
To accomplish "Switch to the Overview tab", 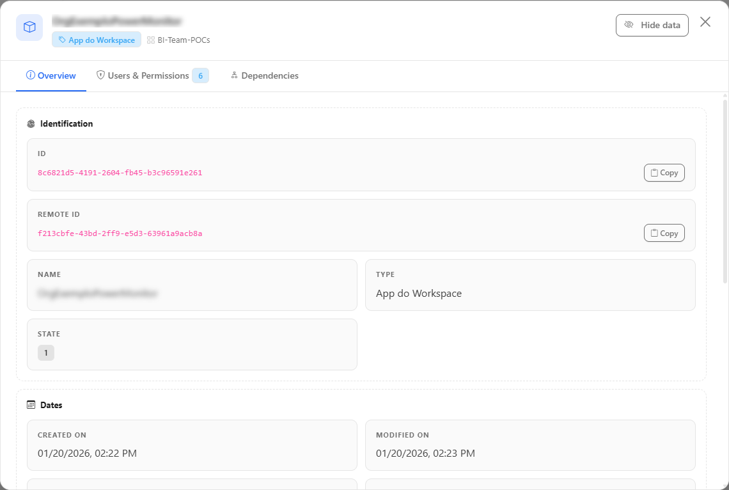I will (x=51, y=75).
